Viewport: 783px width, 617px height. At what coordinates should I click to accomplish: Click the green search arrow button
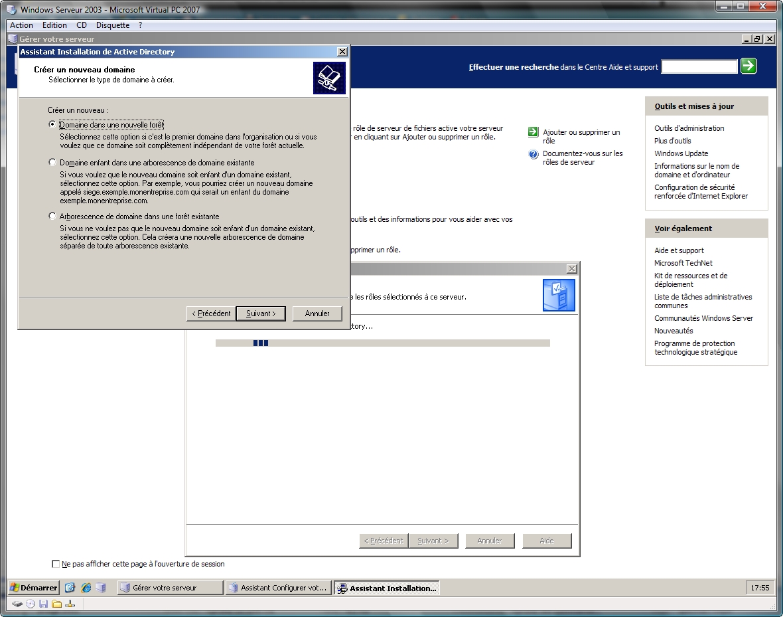point(748,66)
